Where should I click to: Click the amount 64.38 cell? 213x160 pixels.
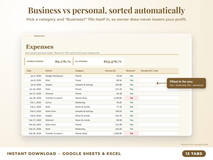click(119, 93)
